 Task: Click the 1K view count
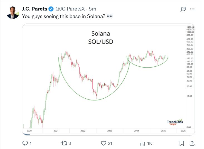pyautogui.click(x=149, y=143)
